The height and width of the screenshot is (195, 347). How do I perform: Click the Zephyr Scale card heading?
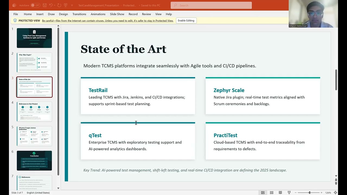(229, 90)
